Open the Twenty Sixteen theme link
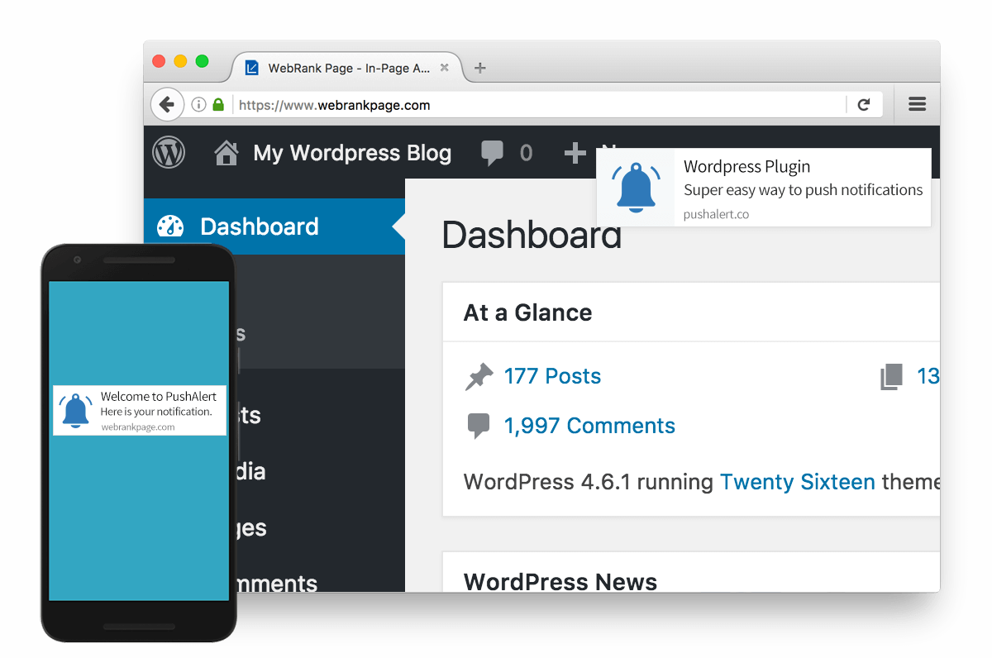The image size is (992, 658). (x=797, y=482)
